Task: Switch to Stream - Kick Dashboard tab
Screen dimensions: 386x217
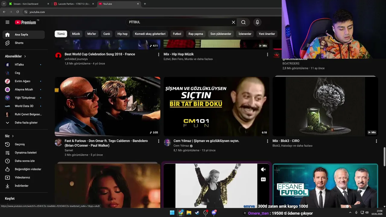Action: pos(29,4)
